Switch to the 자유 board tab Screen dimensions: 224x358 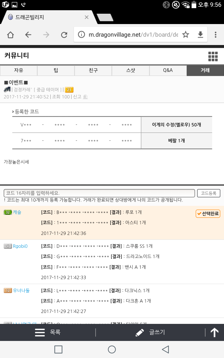18,70
